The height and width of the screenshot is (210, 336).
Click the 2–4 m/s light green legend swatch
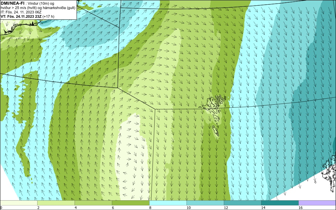pos(56,203)
